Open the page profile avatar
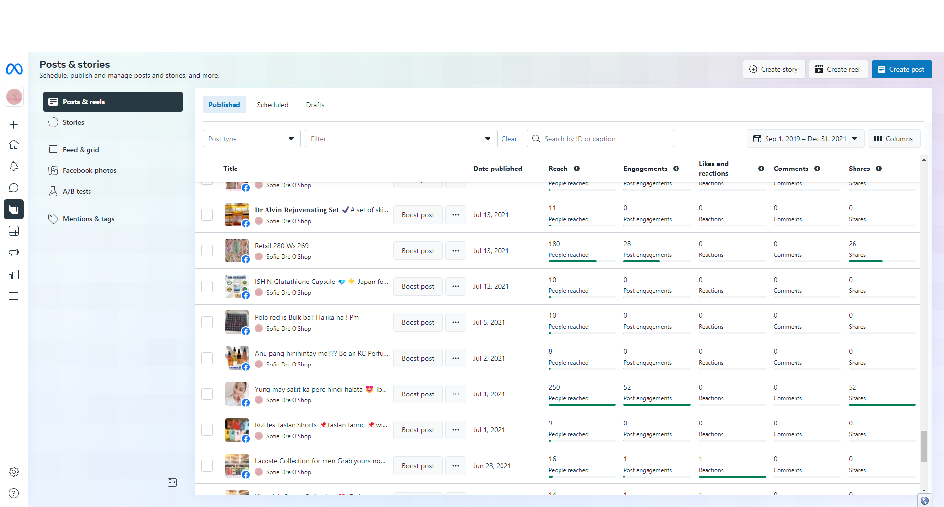Screen dimensions: 944x507 click(14, 97)
